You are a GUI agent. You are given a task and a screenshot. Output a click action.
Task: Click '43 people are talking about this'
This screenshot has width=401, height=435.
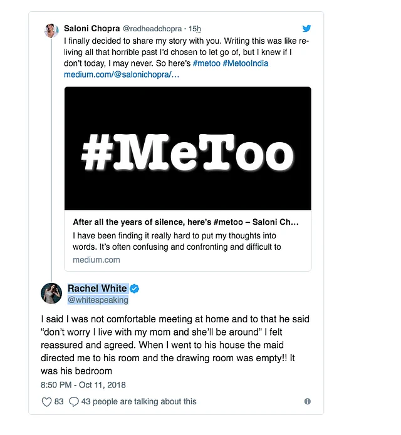[x=138, y=401]
